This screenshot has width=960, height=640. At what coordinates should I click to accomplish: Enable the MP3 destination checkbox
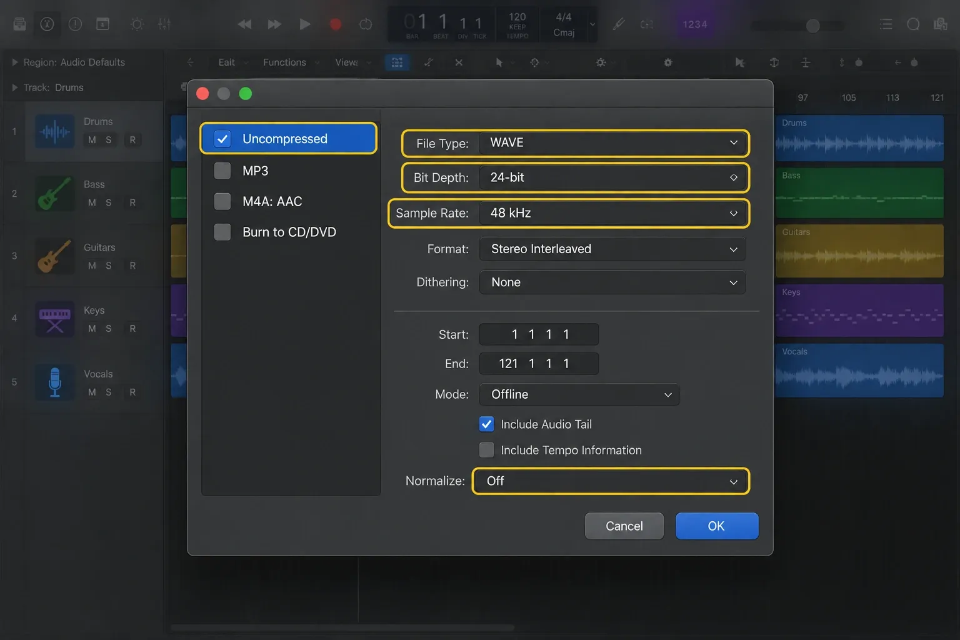coord(222,171)
